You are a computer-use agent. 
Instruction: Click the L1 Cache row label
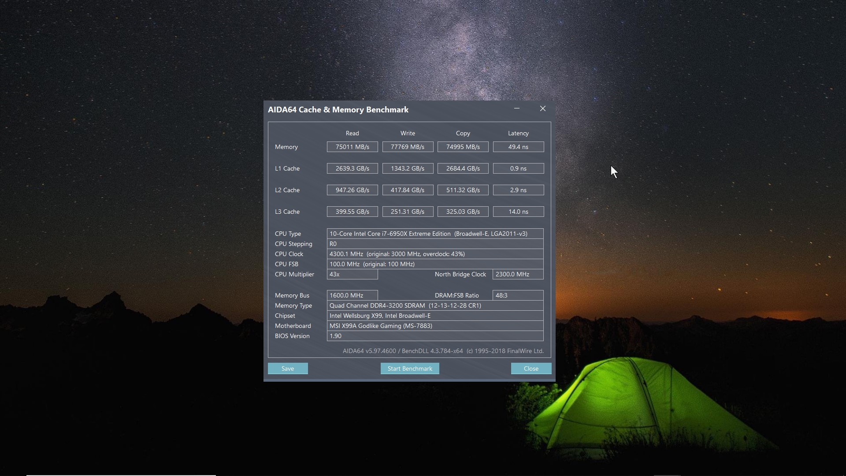[x=287, y=168]
